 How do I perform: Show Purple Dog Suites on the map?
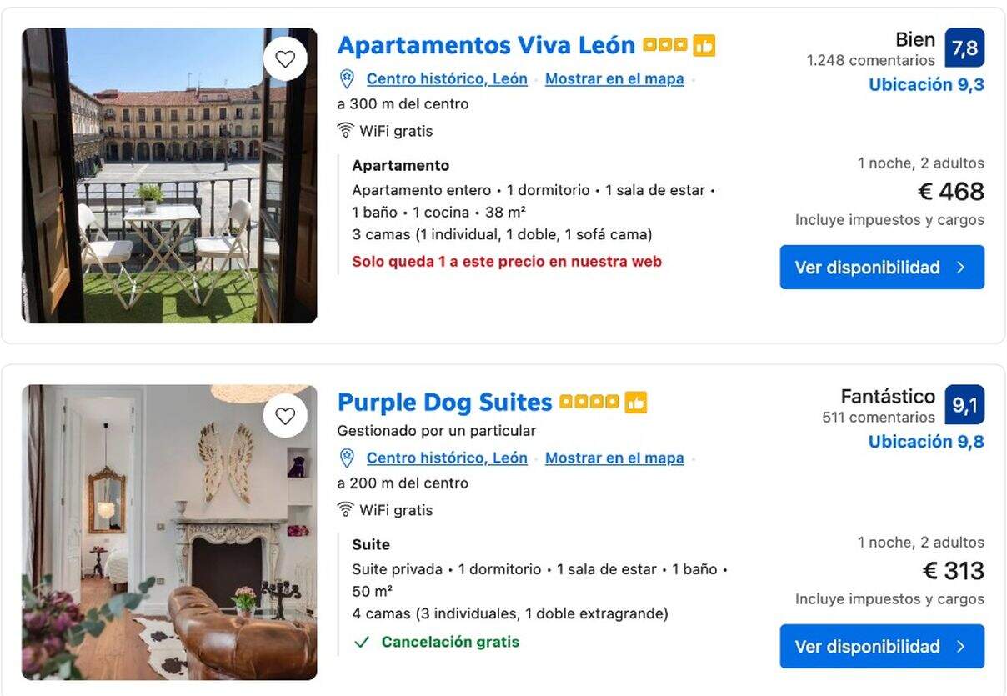[614, 458]
